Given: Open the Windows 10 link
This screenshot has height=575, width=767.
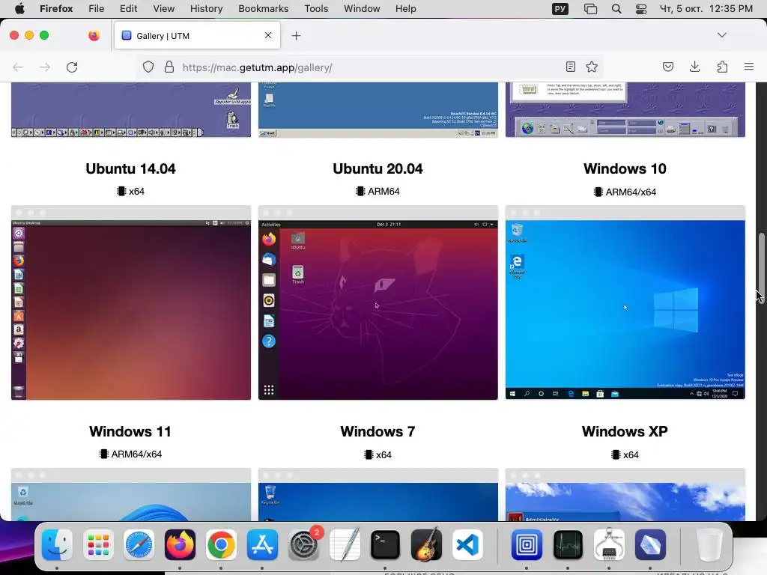Looking at the screenshot, I should click(x=625, y=168).
